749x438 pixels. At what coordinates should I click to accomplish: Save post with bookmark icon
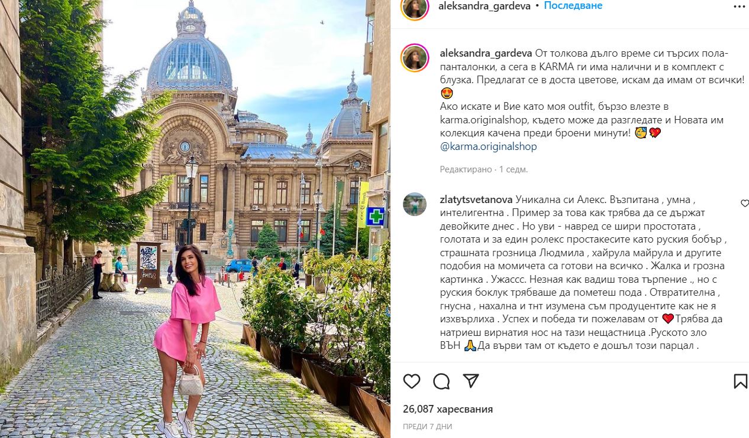click(740, 381)
